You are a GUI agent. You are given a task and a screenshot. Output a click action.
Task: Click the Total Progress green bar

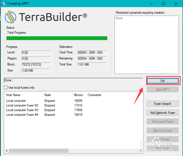click(57, 38)
